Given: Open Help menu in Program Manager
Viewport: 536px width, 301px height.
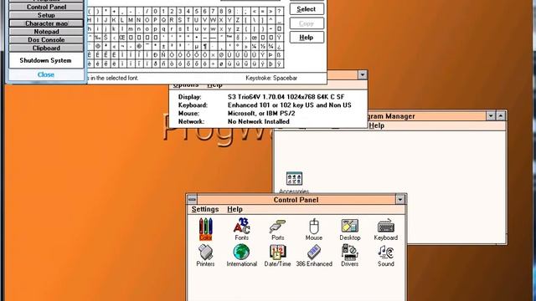Looking at the screenshot, I should 376,125.
